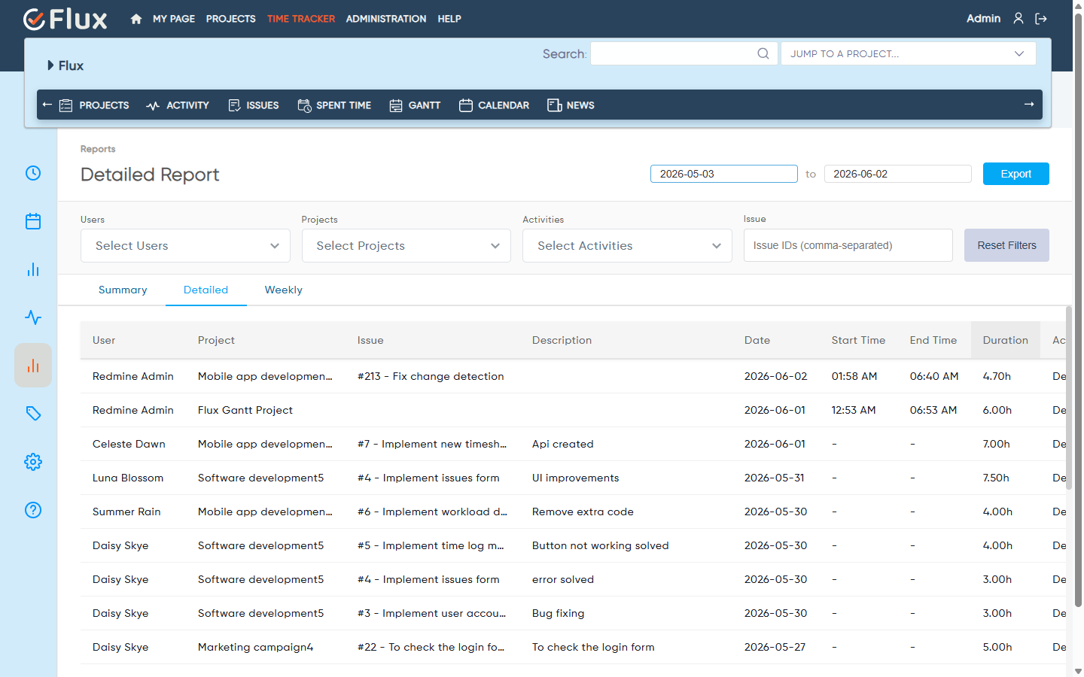Open Gantt in the project menu

415,105
